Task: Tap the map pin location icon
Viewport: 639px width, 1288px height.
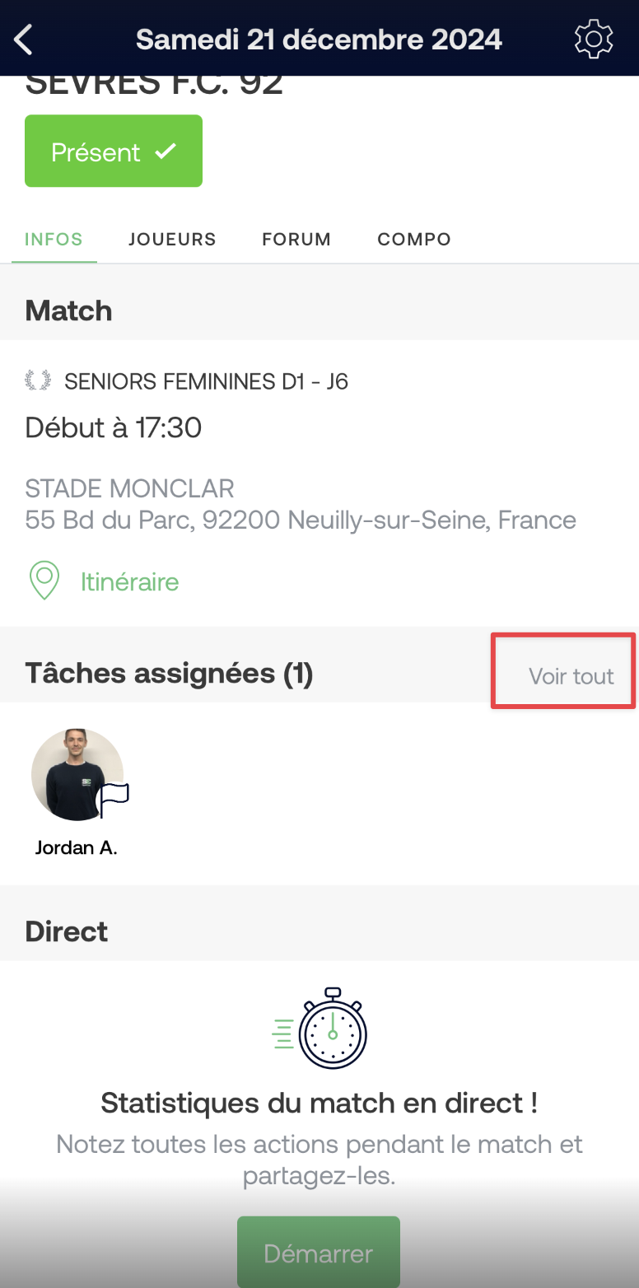Action: [44, 581]
